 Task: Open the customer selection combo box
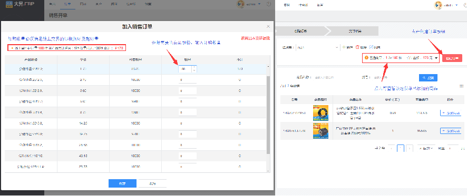pyautogui.click(x=317, y=47)
